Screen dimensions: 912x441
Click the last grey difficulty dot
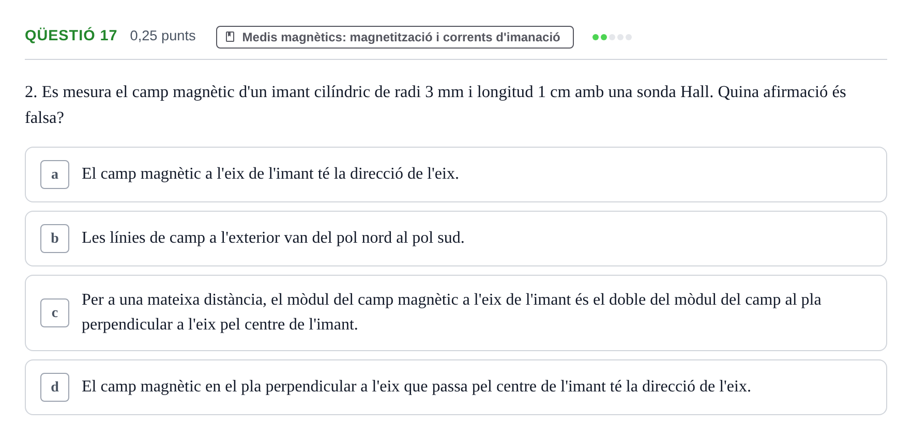tap(629, 37)
